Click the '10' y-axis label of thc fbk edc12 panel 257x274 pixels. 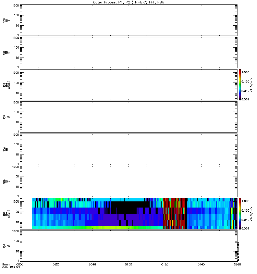(17, 222)
